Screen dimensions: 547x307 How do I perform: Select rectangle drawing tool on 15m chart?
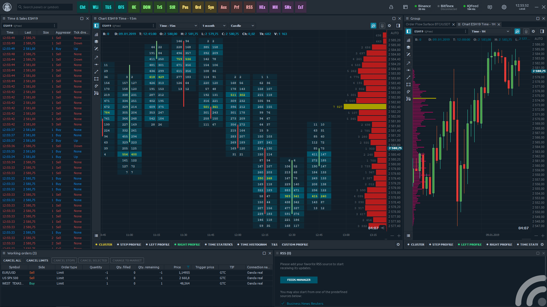96,79
